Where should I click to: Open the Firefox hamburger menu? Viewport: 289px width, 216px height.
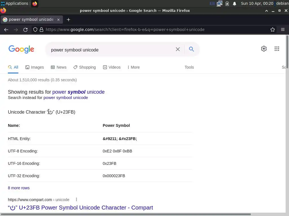[283, 30]
